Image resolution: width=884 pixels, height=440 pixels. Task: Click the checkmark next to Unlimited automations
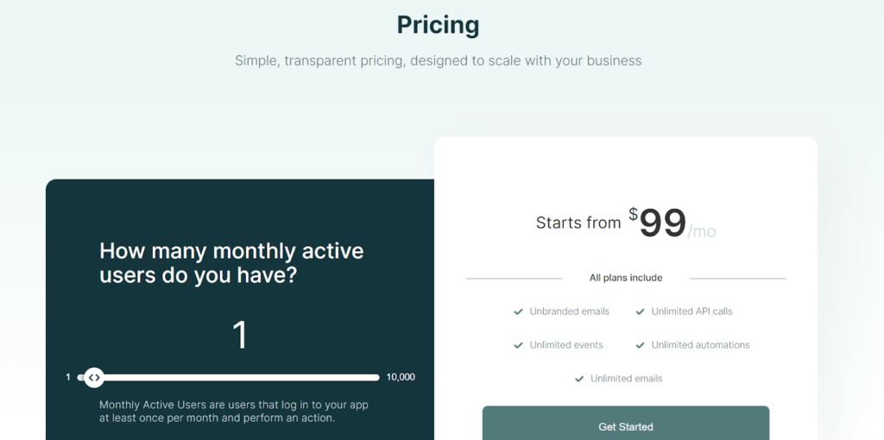[x=641, y=345]
